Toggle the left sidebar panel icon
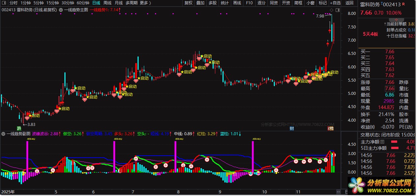Viewport: 417px width, 196px height. [5, 3]
